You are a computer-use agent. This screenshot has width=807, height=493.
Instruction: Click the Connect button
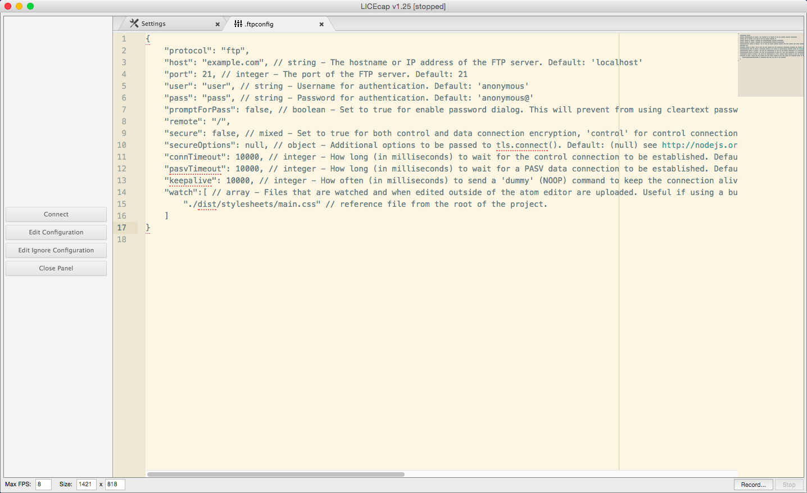pos(56,214)
